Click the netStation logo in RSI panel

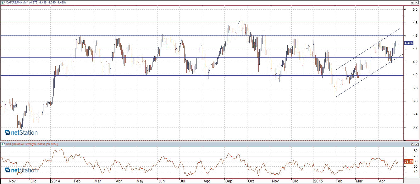[21, 170]
